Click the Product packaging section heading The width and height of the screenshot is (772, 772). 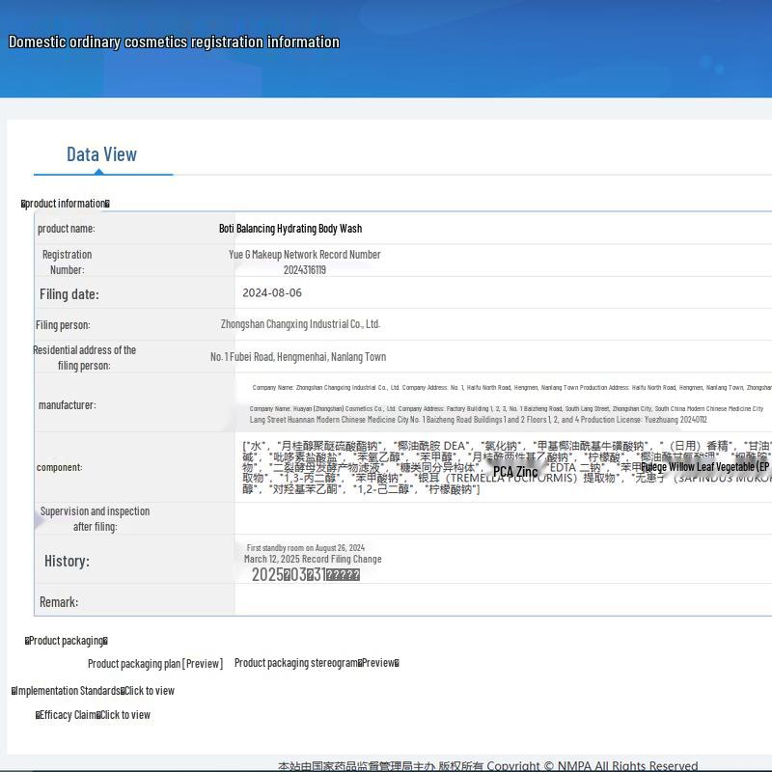[x=66, y=641]
